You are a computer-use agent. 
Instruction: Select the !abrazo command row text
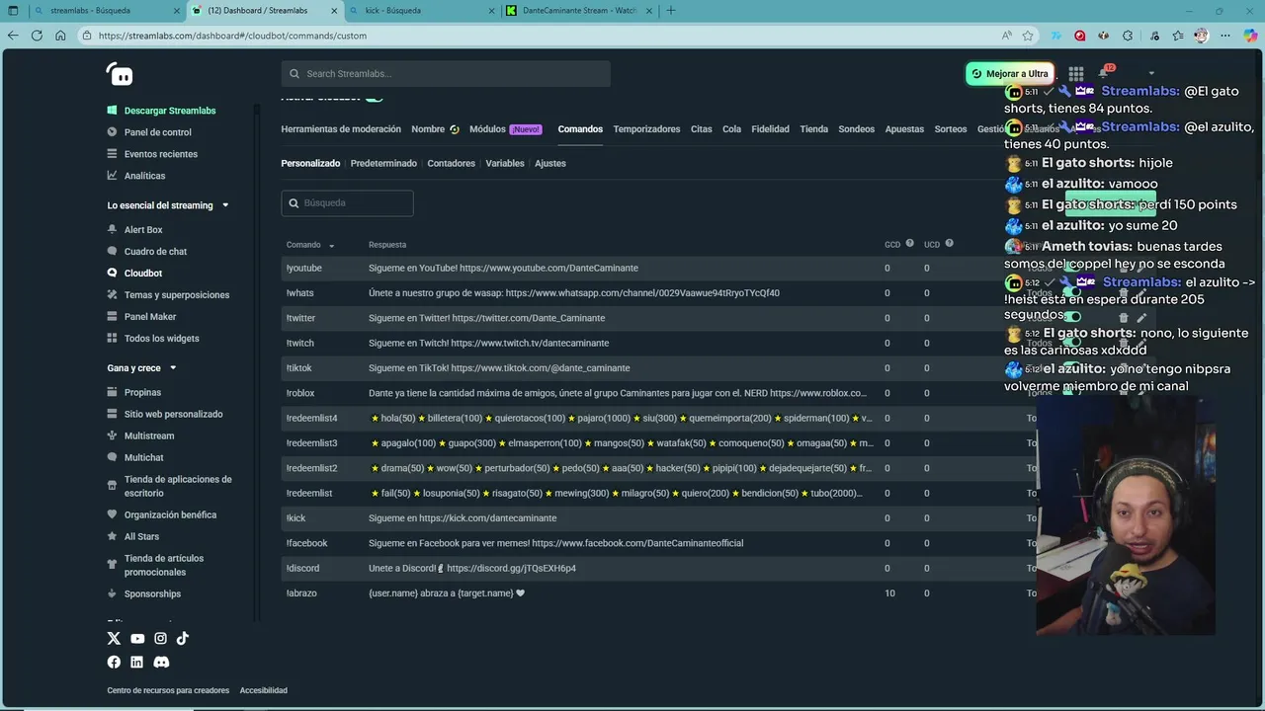point(447,593)
